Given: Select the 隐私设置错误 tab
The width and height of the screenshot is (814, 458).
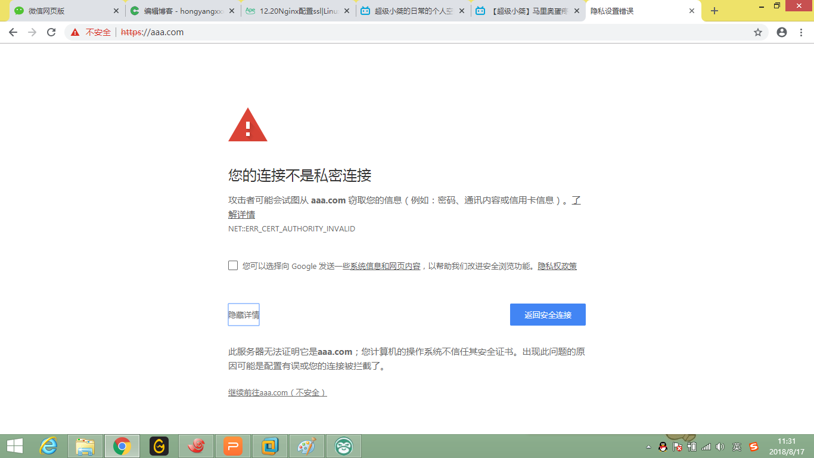Looking at the screenshot, I should 644,11.
